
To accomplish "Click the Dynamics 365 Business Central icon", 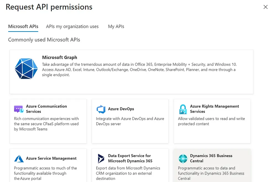I will (183, 158).
